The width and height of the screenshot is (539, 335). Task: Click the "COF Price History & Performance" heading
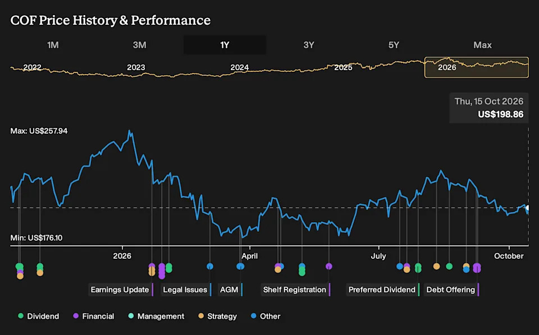[111, 20]
